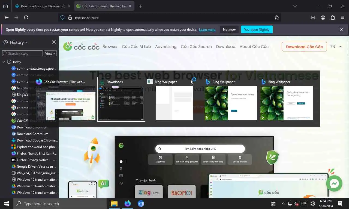The width and height of the screenshot is (349, 209).
Task: Expand the list all tabs chevron
Action: (295, 6)
